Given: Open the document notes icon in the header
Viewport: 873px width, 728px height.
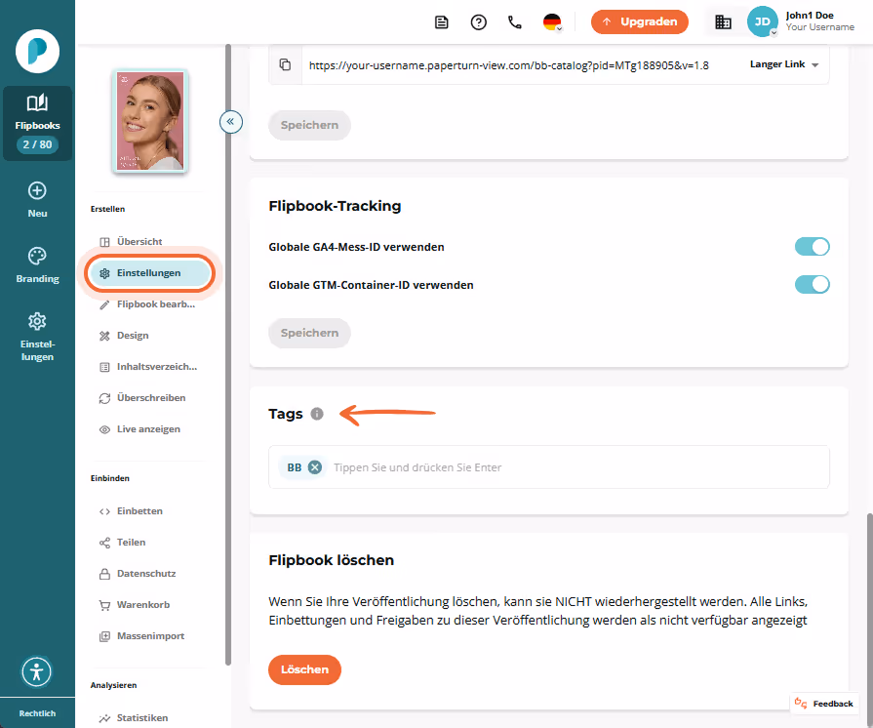Looking at the screenshot, I should tap(442, 22).
